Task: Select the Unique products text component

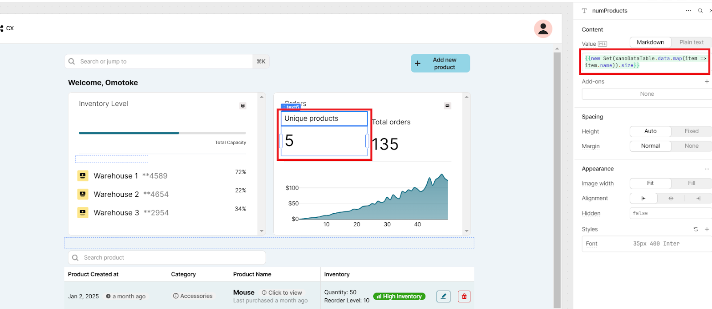Action: pos(324,118)
